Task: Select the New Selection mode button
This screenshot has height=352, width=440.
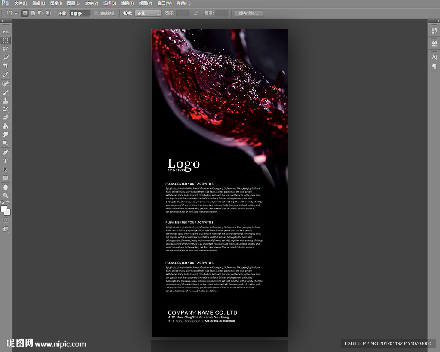Action: [x=25, y=13]
